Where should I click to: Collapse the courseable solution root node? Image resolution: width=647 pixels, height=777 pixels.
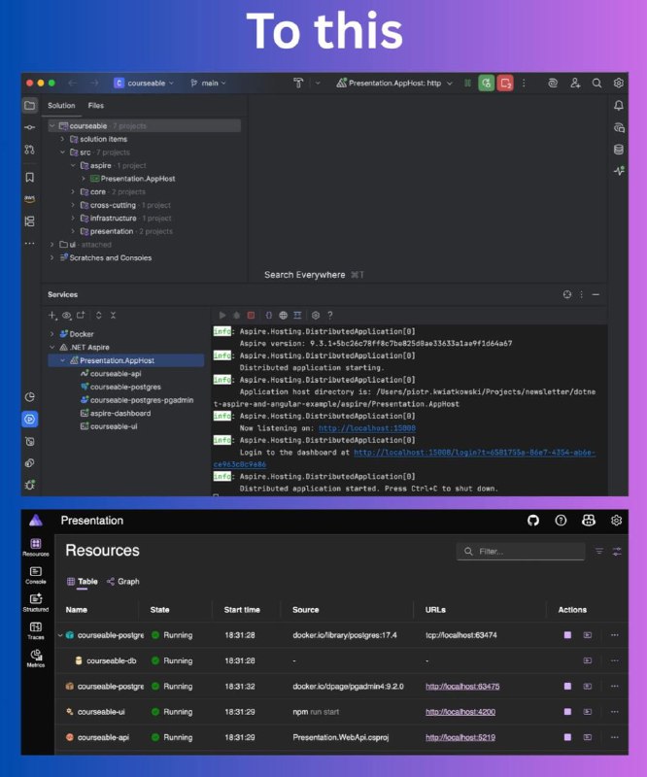pos(52,126)
